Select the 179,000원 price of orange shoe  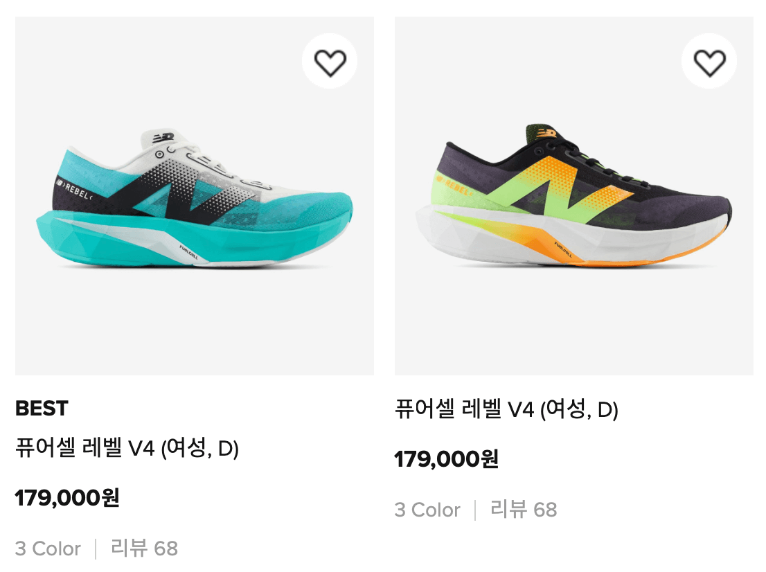[447, 459]
